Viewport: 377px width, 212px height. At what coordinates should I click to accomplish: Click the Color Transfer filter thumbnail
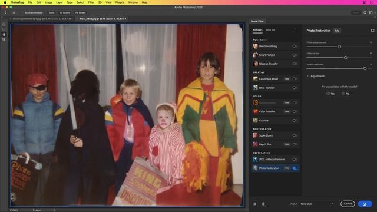pos(255,111)
